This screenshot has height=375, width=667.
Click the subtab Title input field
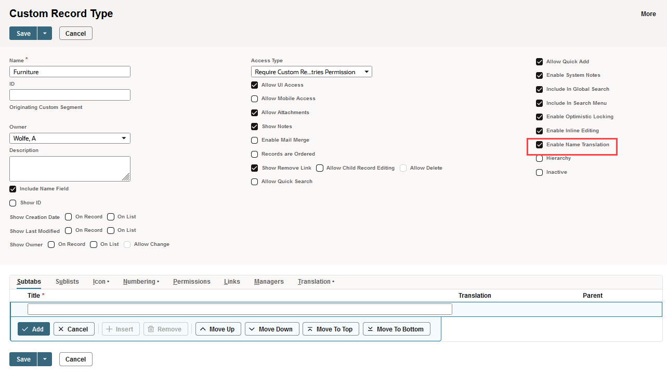point(240,309)
